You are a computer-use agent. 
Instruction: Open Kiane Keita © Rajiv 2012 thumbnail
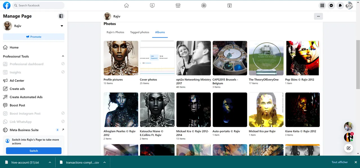click(302, 110)
